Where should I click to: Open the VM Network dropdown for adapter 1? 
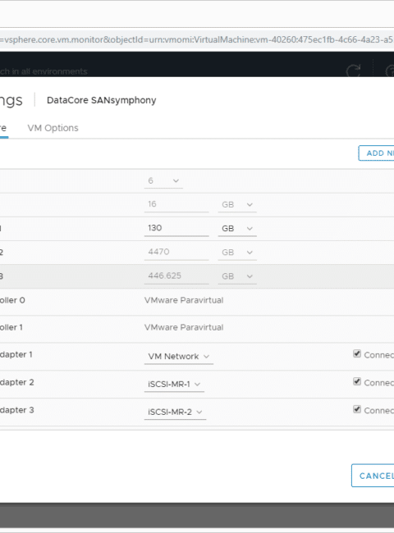click(179, 356)
